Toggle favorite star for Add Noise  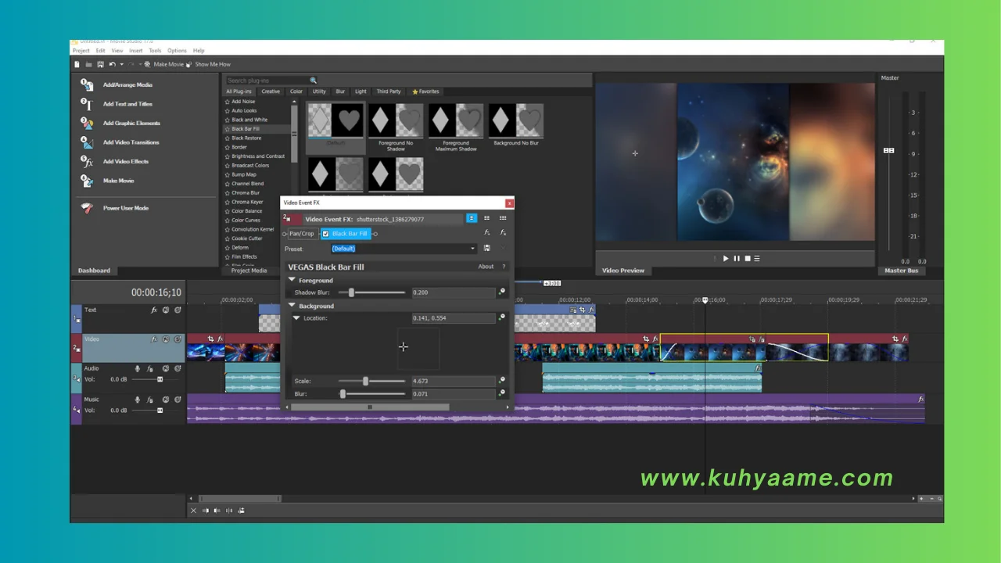(228, 102)
